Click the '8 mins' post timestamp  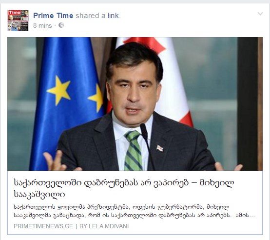click(x=42, y=25)
